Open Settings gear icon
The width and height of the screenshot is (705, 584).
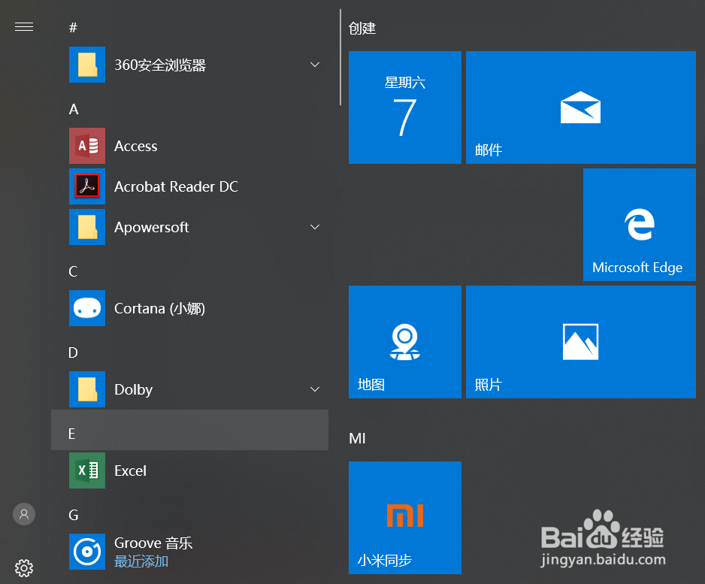(x=24, y=568)
